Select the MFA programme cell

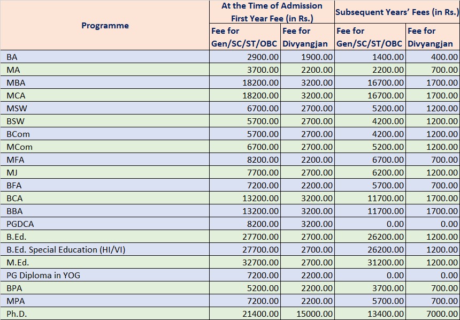tap(105, 159)
